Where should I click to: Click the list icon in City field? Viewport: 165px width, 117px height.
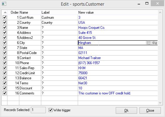point(149,43)
